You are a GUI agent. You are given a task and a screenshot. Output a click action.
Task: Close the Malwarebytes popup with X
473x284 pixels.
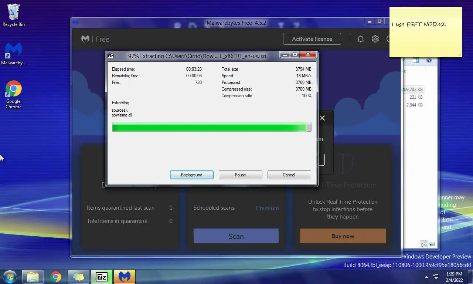pos(322,118)
